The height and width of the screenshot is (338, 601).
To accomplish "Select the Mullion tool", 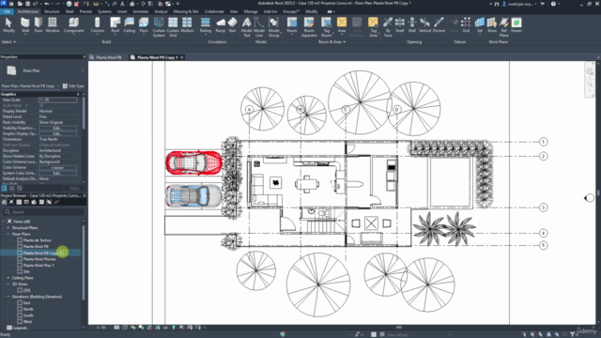I will coord(187,25).
